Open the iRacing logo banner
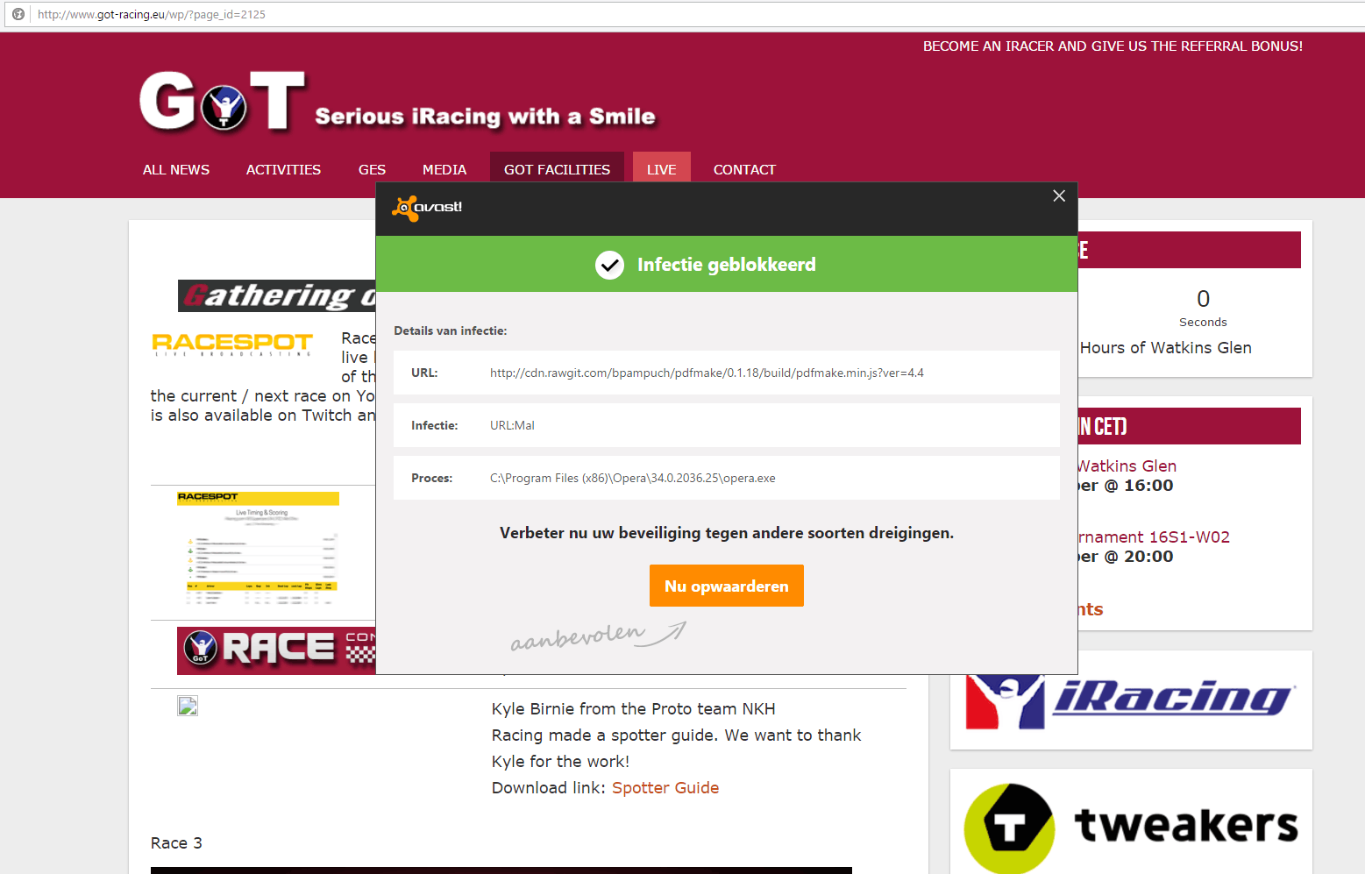Image resolution: width=1365 pixels, height=874 pixels. click(x=1131, y=701)
